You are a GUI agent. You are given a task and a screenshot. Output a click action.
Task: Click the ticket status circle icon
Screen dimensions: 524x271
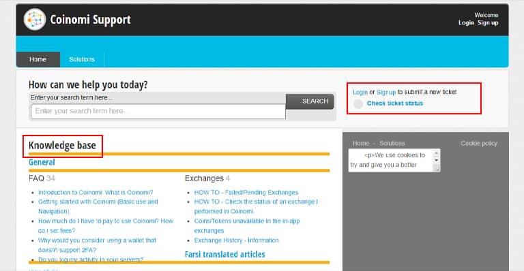point(358,104)
